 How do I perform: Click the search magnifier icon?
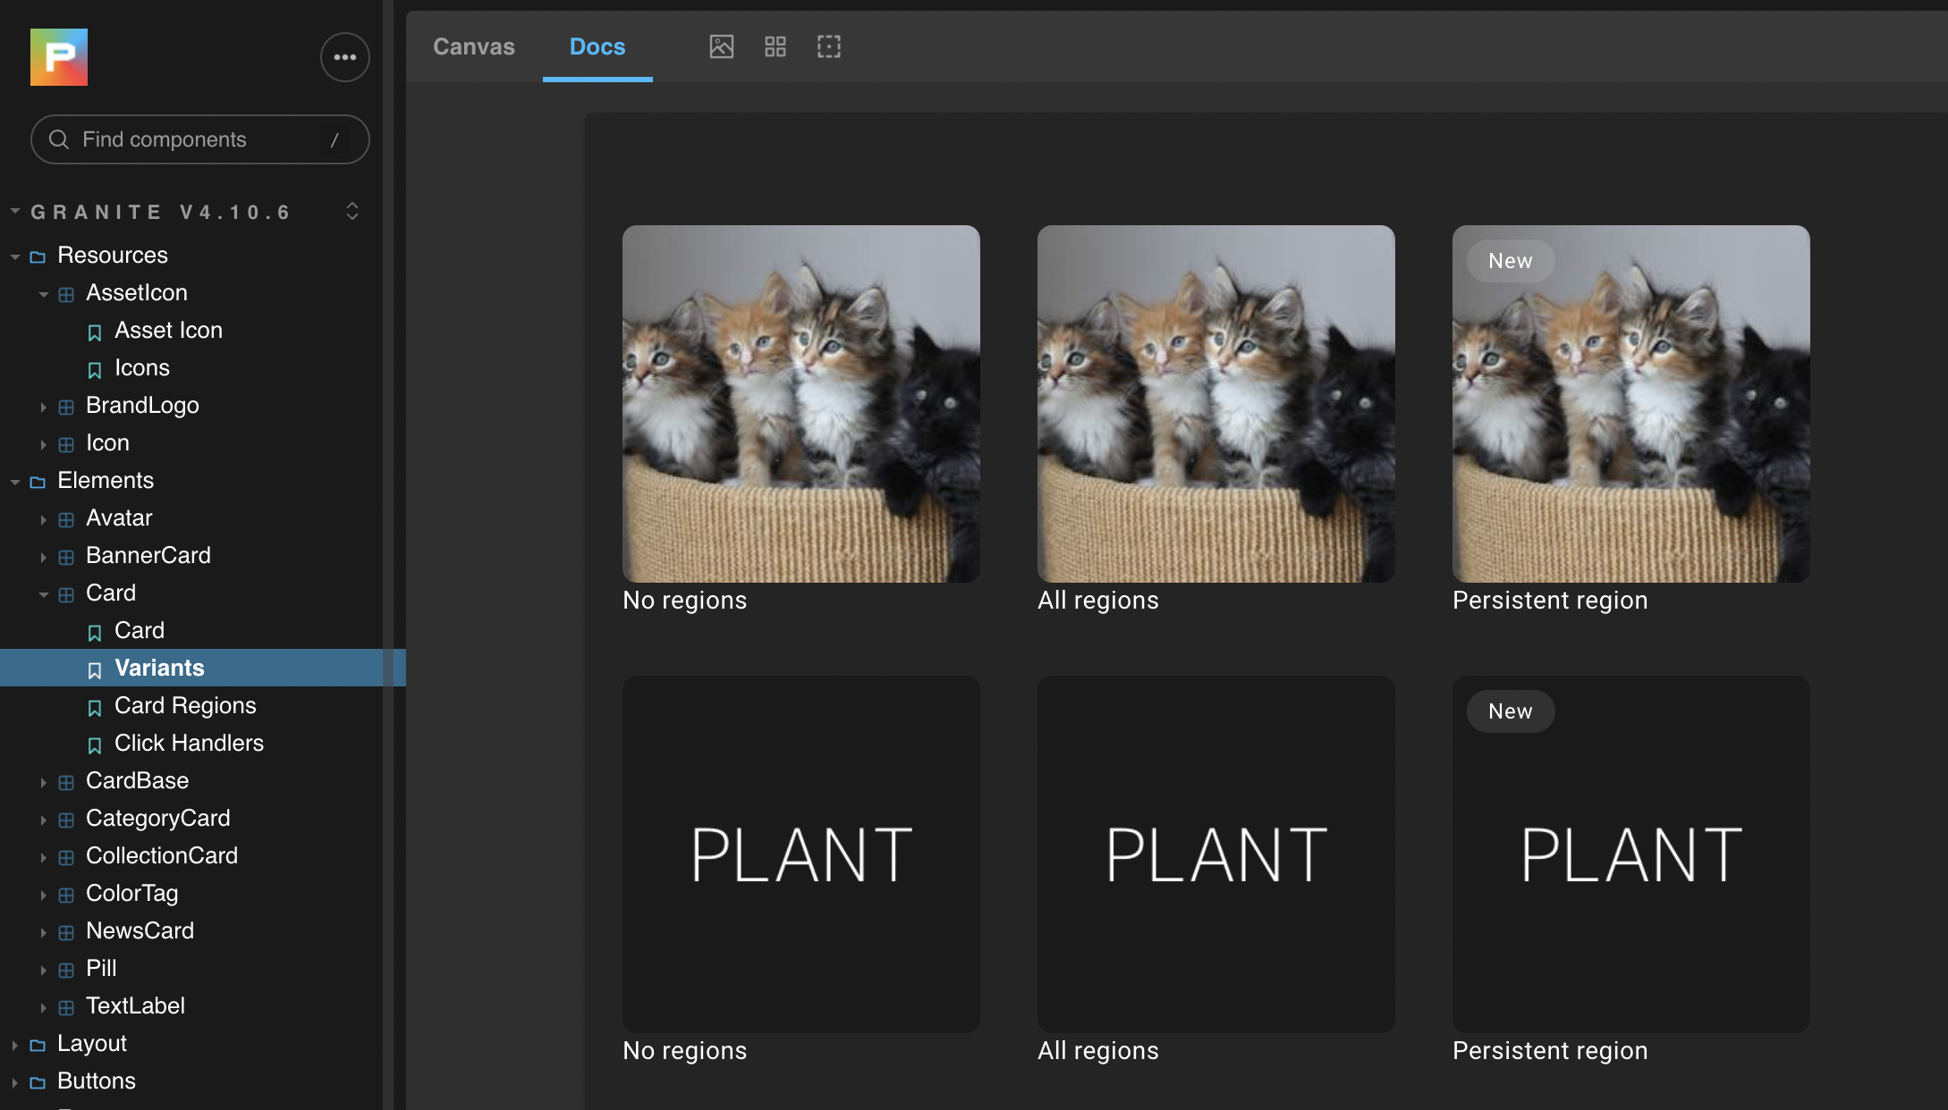coord(59,139)
